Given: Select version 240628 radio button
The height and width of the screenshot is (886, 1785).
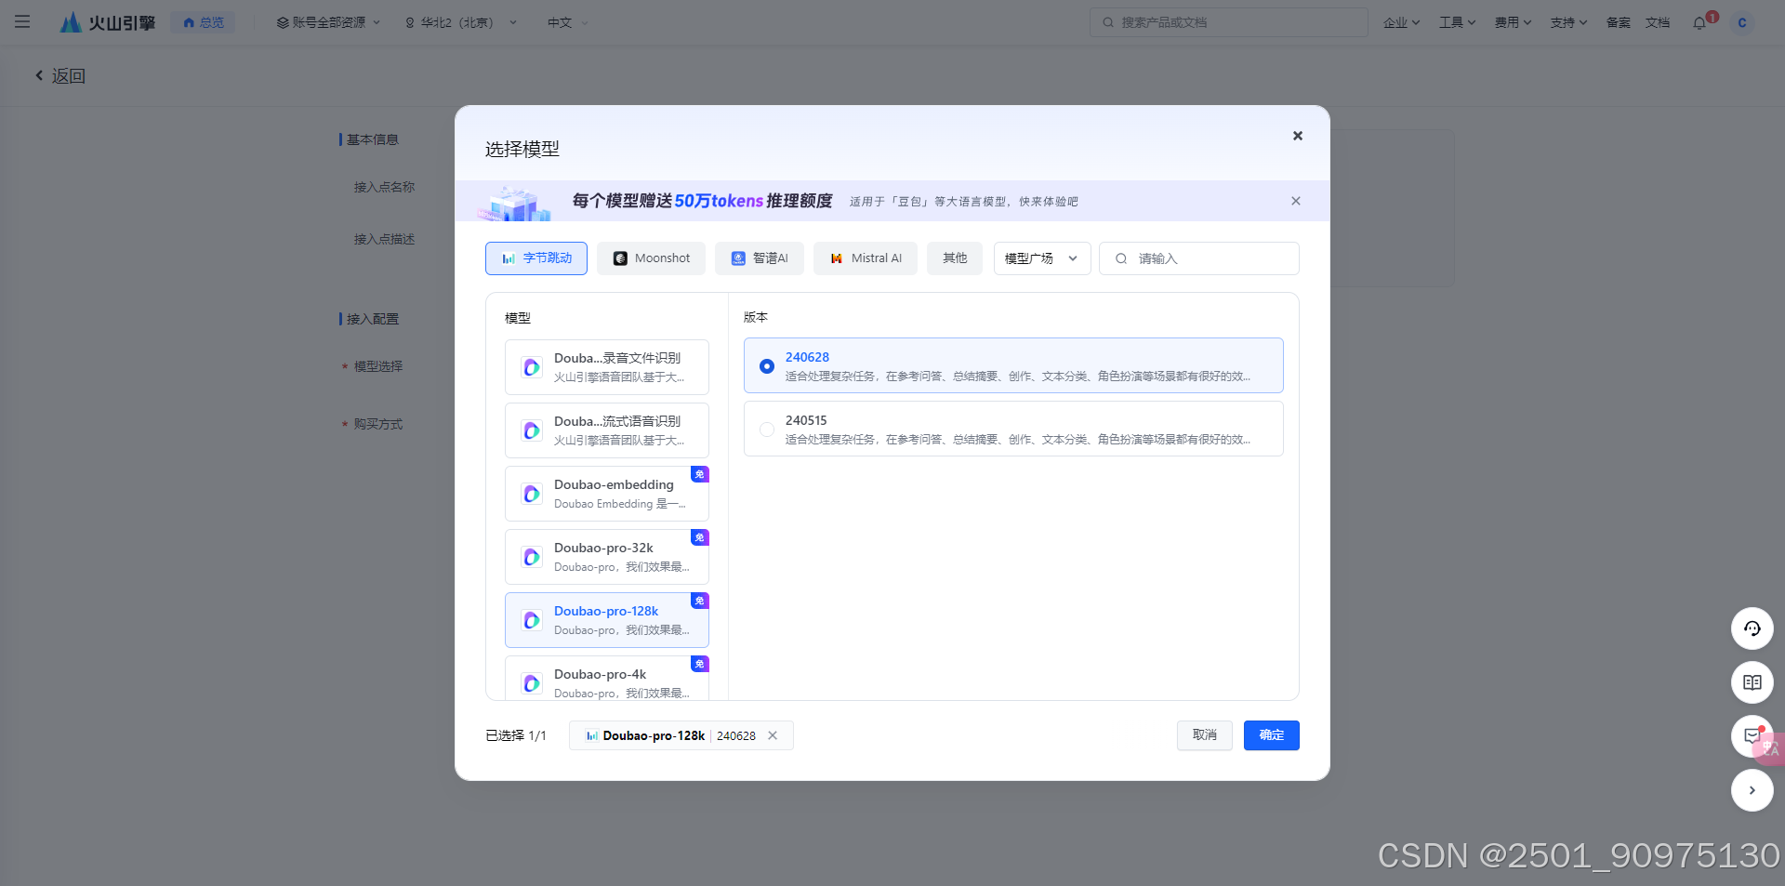Looking at the screenshot, I should (767, 366).
